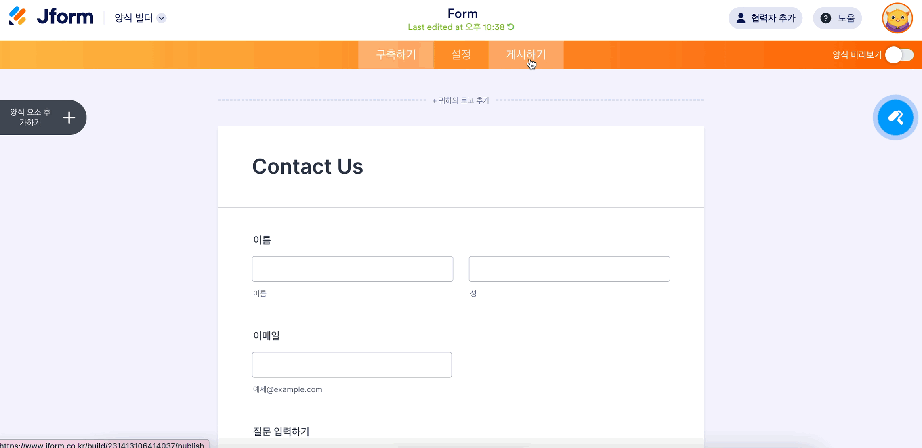Image resolution: width=922 pixels, height=448 pixels.
Task: Expand the 양식 빌더 dropdown chevron
Action: (162, 18)
